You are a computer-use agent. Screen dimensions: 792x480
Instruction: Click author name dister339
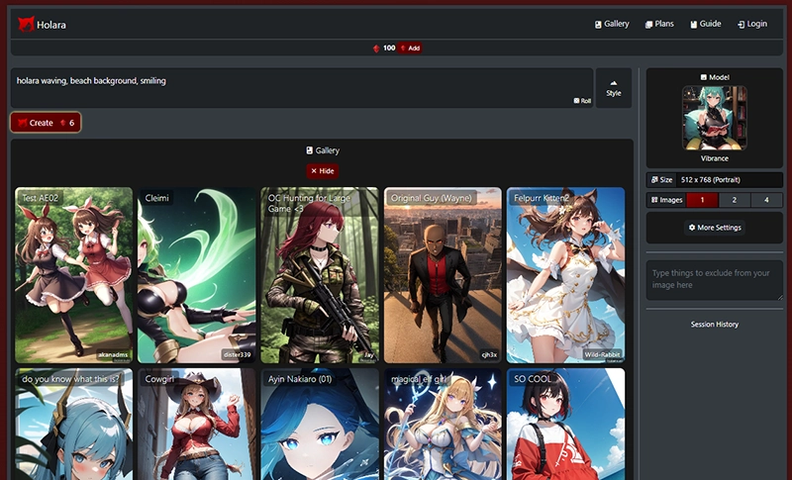coord(237,355)
